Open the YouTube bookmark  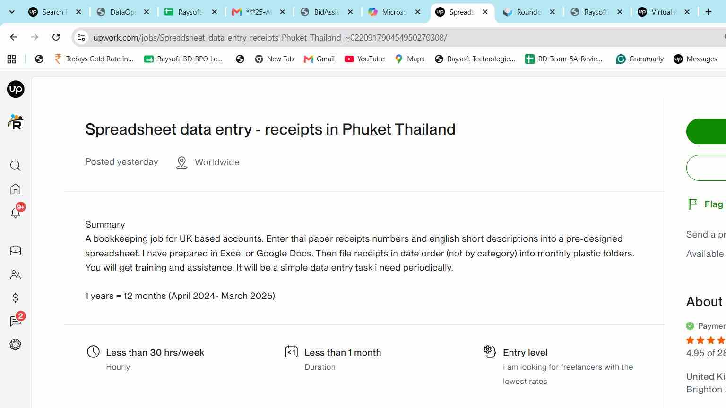coord(364,59)
